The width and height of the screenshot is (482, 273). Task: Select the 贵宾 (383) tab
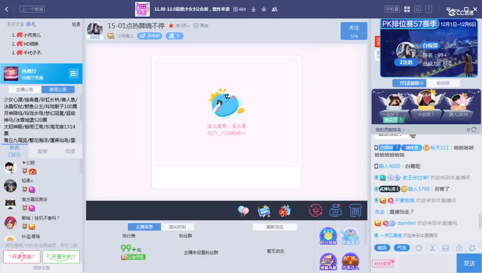coord(14,151)
